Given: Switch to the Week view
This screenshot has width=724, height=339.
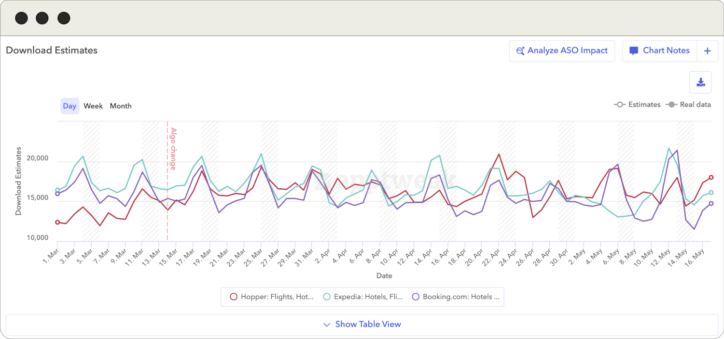Looking at the screenshot, I should tap(93, 105).
